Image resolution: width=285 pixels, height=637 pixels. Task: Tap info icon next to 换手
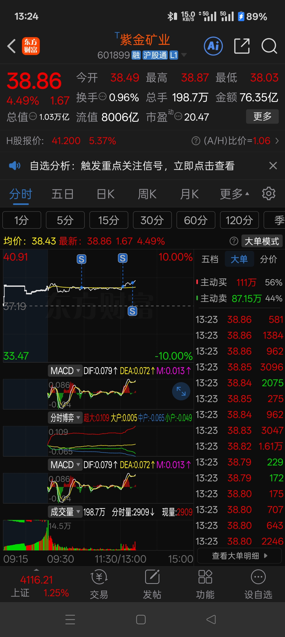click(x=102, y=96)
